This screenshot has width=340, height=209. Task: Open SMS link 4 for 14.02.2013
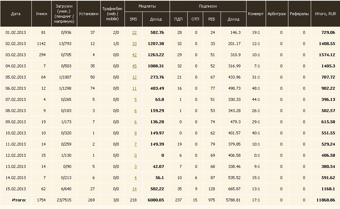(135, 178)
